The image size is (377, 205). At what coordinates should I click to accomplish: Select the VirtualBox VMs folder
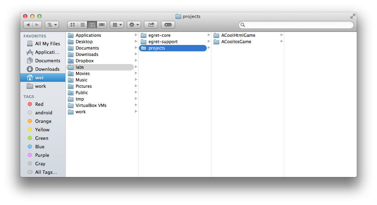coord(100,106)
